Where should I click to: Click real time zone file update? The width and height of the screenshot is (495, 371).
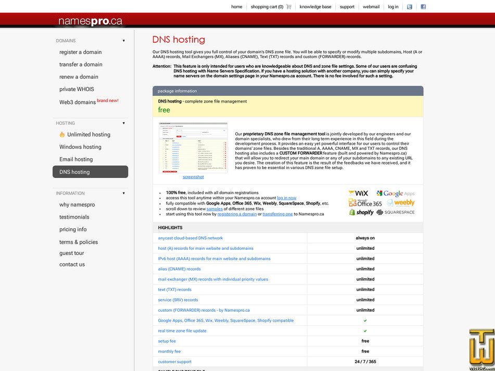(x=182, y=330)
